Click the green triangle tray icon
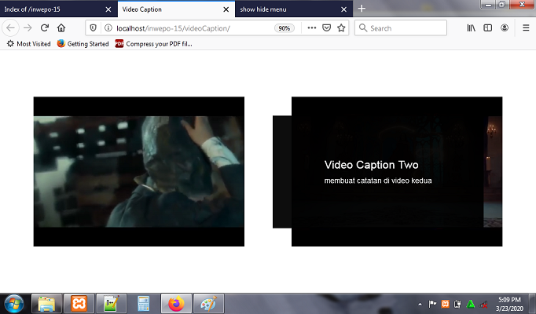The width and height of the screenshot is (536, 314). pos(470,304)
